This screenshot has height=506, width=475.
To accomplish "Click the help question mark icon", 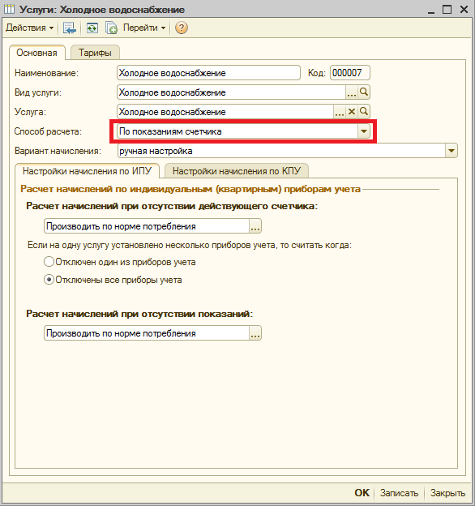I will 182,28.
